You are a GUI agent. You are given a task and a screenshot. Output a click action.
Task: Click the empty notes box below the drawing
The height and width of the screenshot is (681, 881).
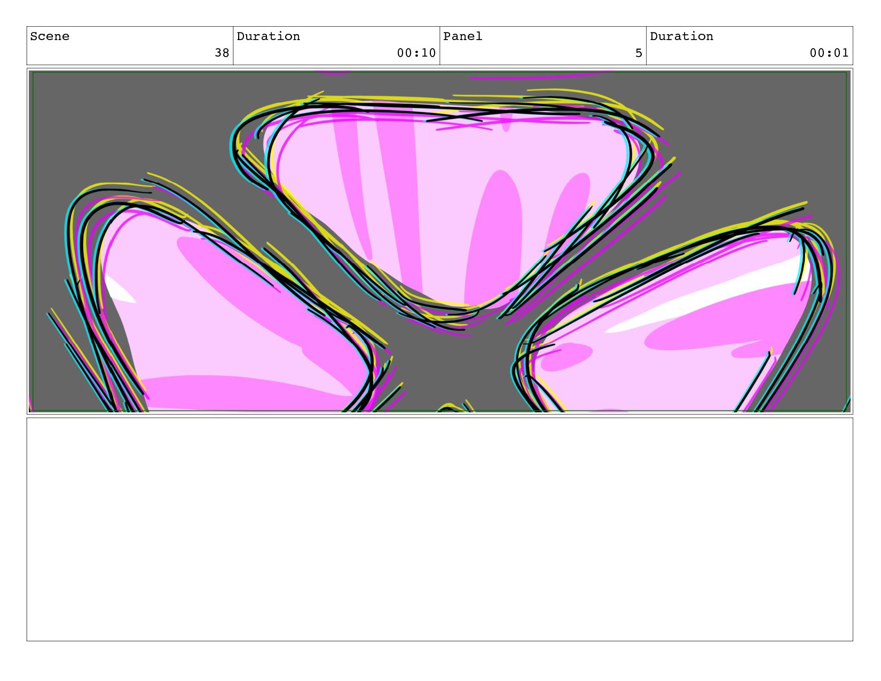pos(439,529)
